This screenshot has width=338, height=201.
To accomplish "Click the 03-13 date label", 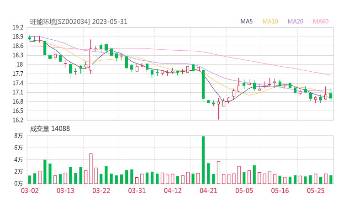I will pos(65,190).
